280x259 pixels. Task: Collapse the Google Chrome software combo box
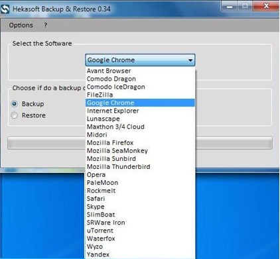(x=140, y=60)
